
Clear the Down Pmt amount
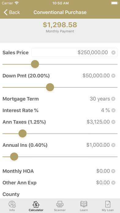[x=113, y=76]
